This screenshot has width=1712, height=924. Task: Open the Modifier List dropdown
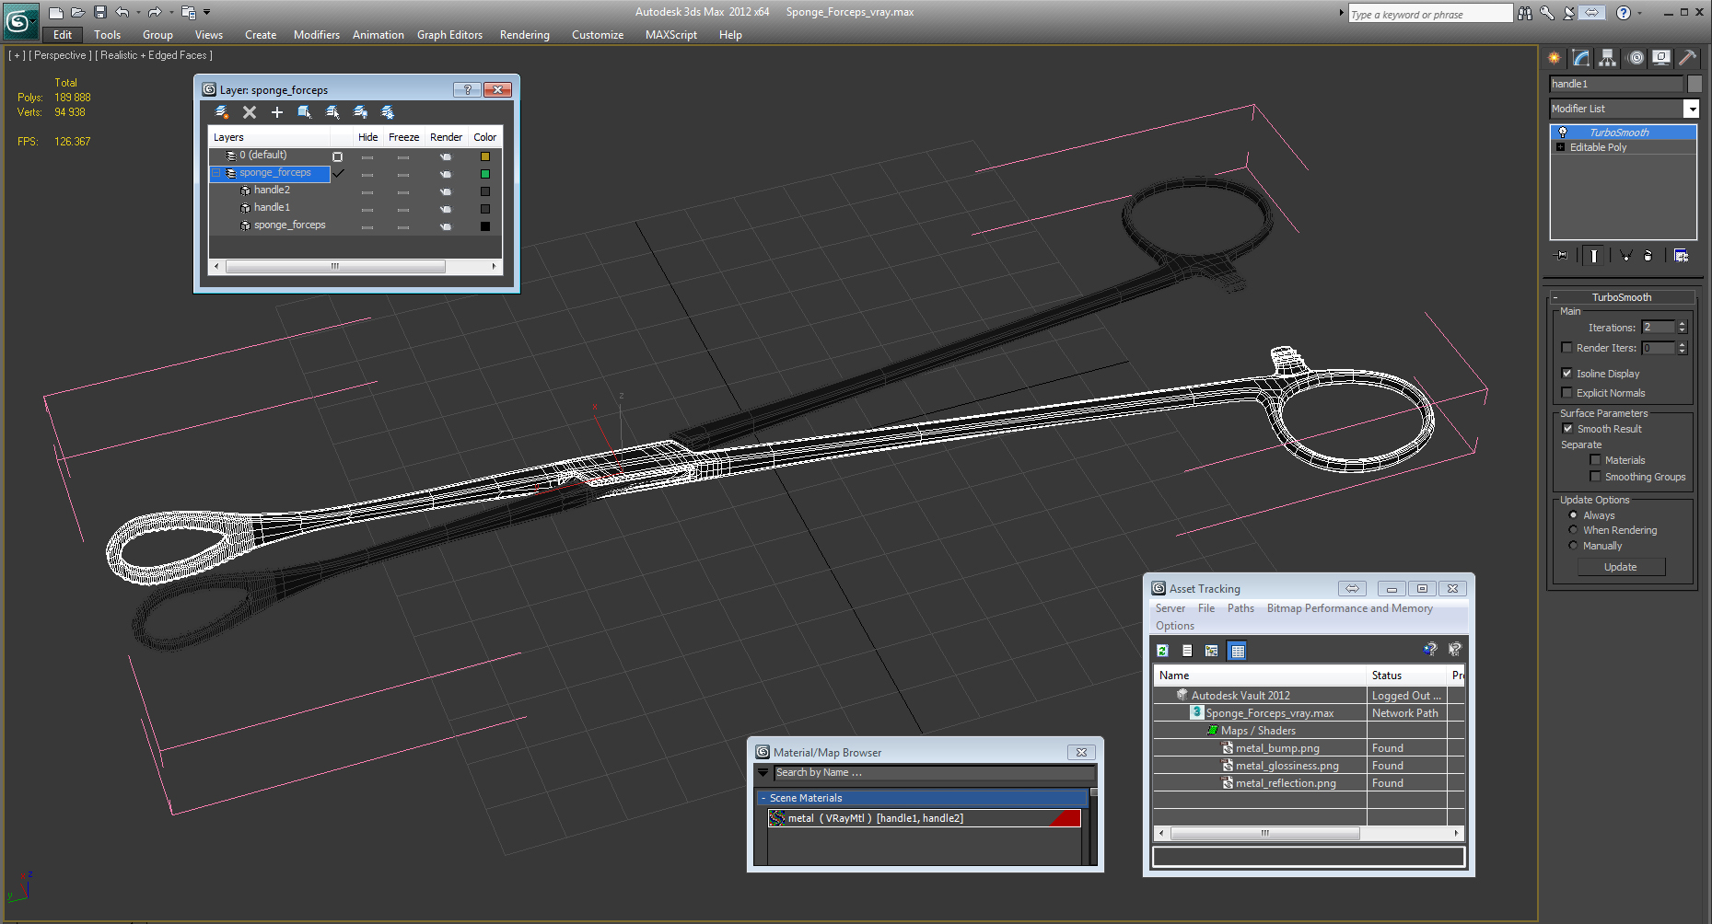pyautogui.click(x=1691, y=109)
